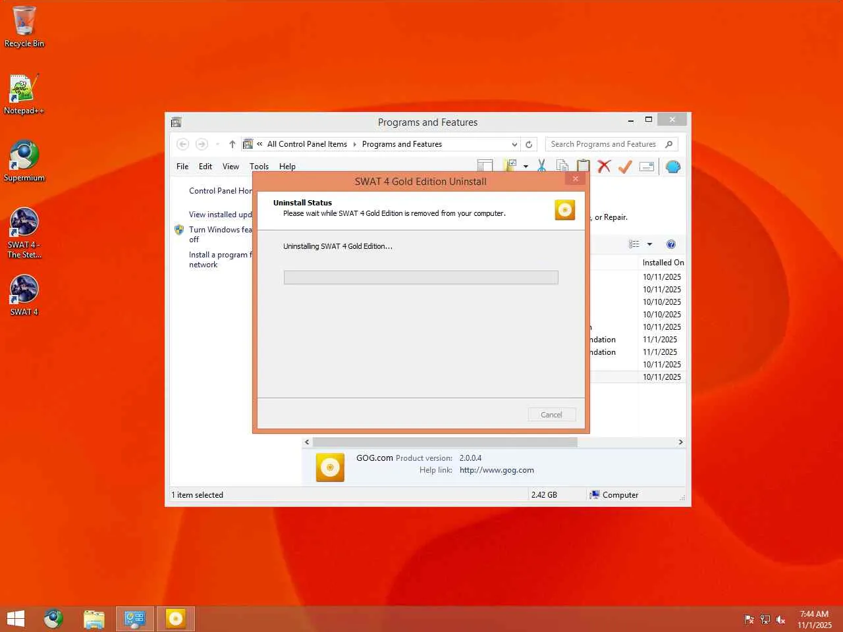Click the red X Delete toolbar icon

click(604, 166)
